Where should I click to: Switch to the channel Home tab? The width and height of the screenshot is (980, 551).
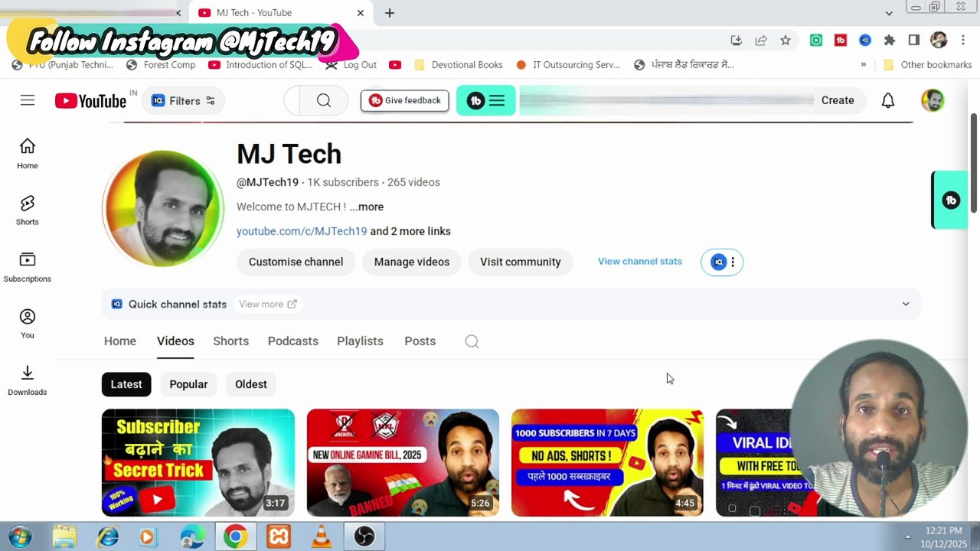click(120, 341)
